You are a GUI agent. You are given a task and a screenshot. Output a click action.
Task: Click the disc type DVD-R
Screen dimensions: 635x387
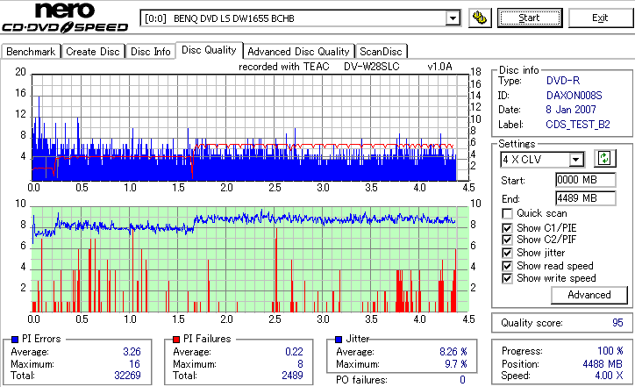pyautogui.click(x=563, y=81)
